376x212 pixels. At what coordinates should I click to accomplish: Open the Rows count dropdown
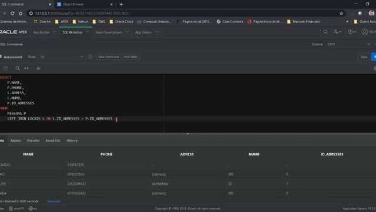pyautogui.click(x=62, y=57)
